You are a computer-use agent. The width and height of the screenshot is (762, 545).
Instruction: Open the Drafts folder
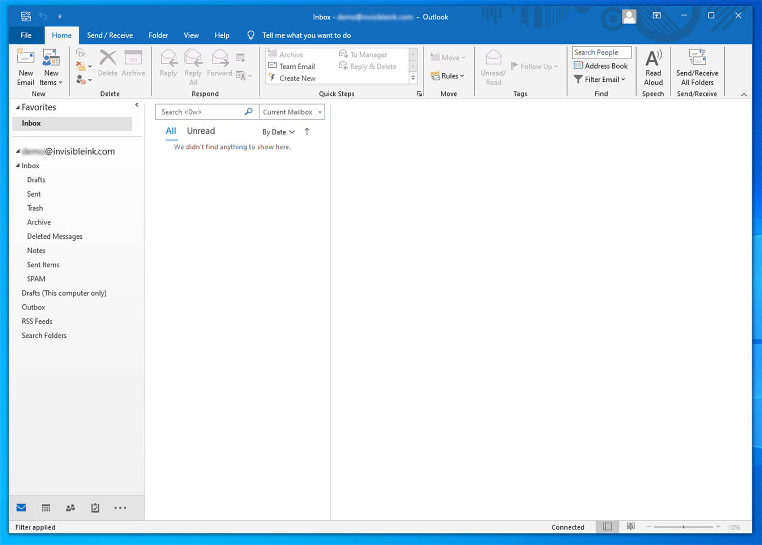(x=36, y=180)
